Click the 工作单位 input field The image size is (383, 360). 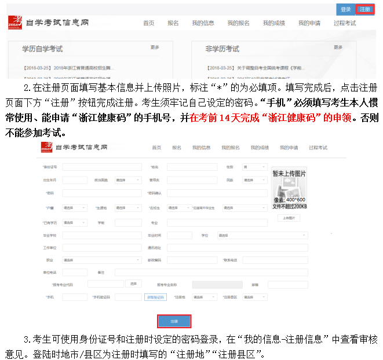pyautogui.click(x=102, y=248)
